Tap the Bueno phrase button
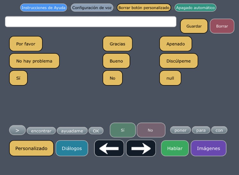This screenshot has height=175, width=239. pyautogui.click(x=116, y=61)
